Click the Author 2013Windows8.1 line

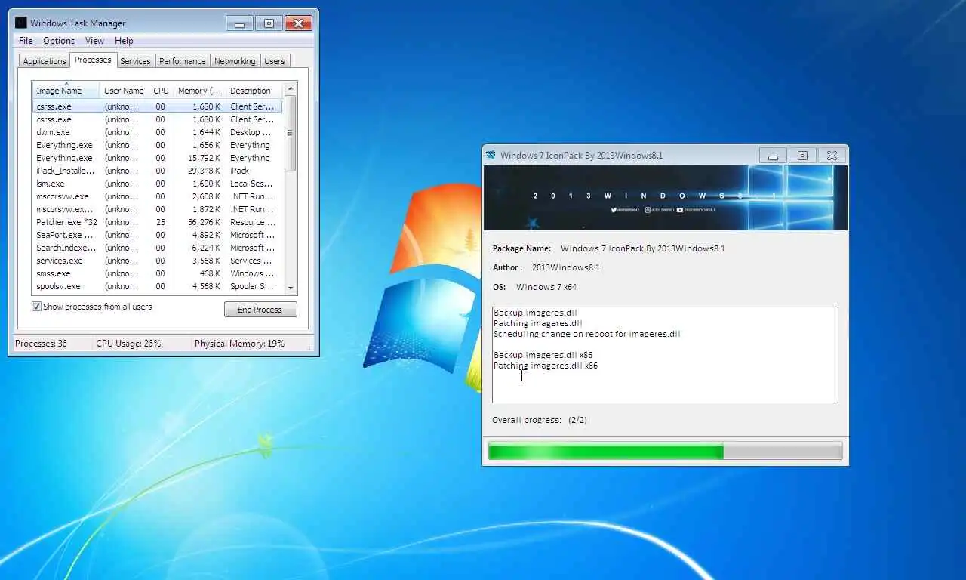pos(546,267)
